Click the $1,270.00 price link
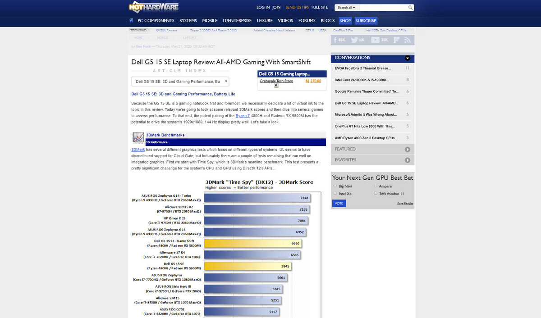Screen dimensions: 541x318 (313, 81)
